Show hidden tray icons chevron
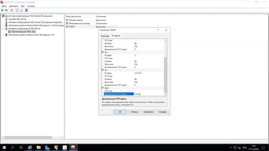Viewport: 269px width, 151px height. click(231, 147)
